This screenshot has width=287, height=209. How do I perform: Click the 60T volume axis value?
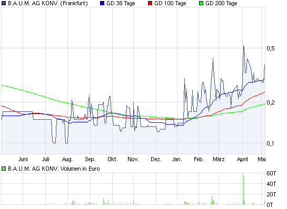pyautogui.click(x=271, y=173)
